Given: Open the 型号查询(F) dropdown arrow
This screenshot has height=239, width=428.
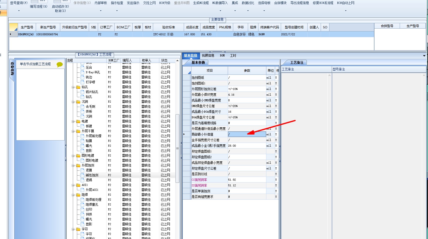Looking at the screenshot, I should (19, 11).
